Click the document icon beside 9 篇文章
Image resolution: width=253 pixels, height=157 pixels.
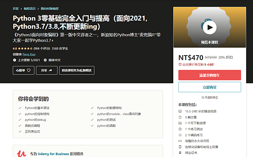(x=180, y=117)
